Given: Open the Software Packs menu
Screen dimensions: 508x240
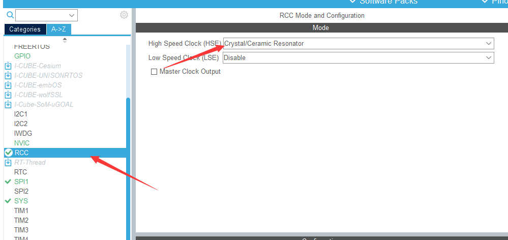Looking at the screenshot, I should [x=383, y=2].
